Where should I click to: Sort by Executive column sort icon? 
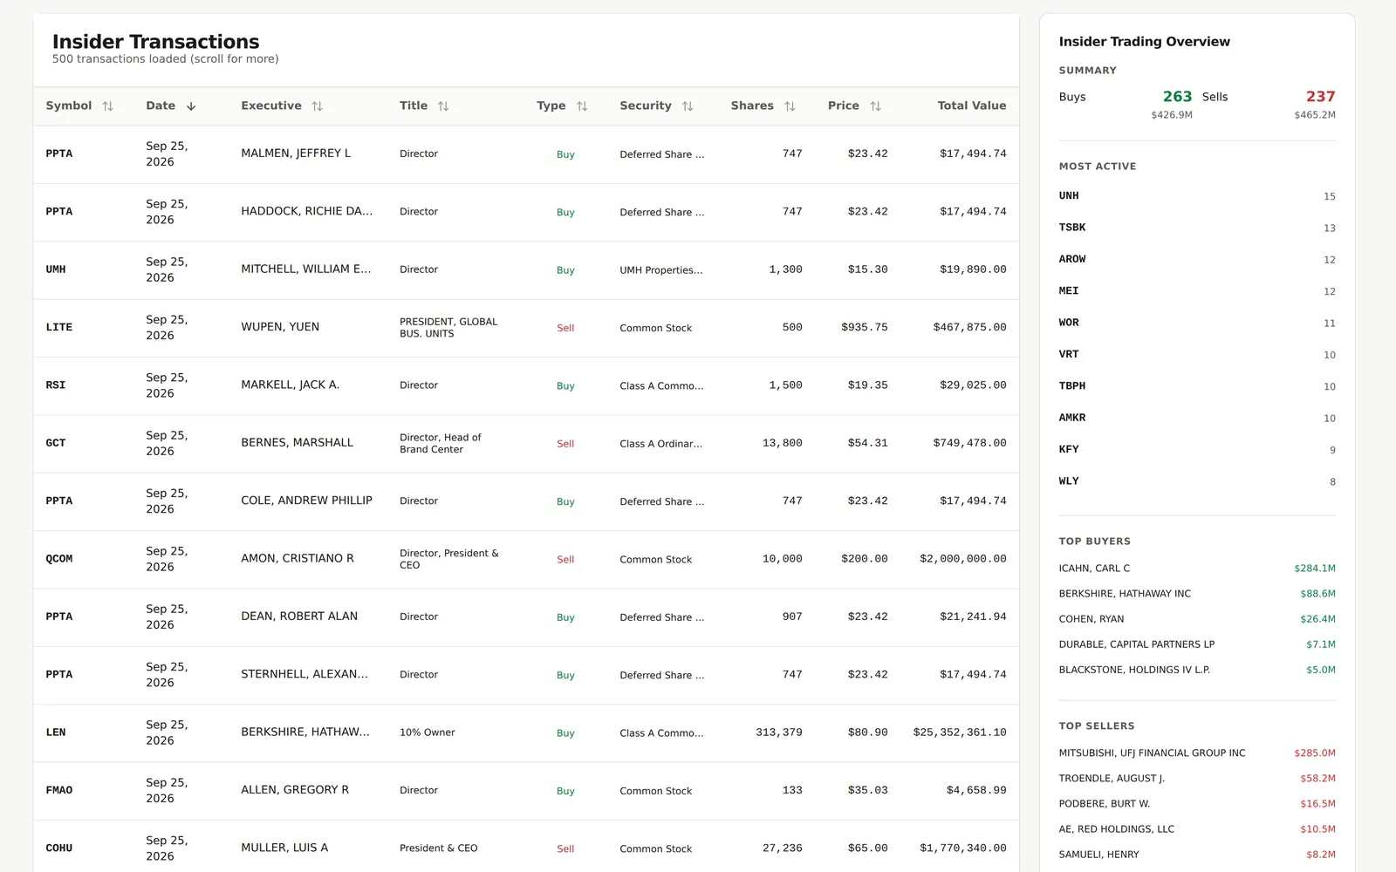coord(317,106)
